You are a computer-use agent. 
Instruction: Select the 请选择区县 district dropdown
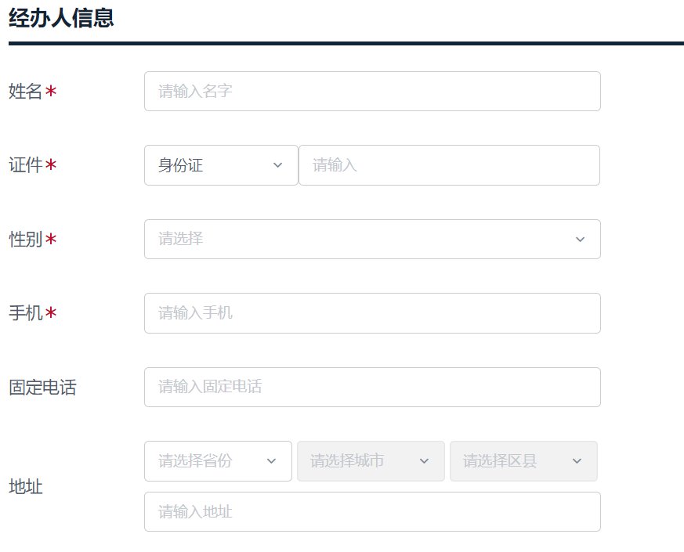(x=513, y=461)
